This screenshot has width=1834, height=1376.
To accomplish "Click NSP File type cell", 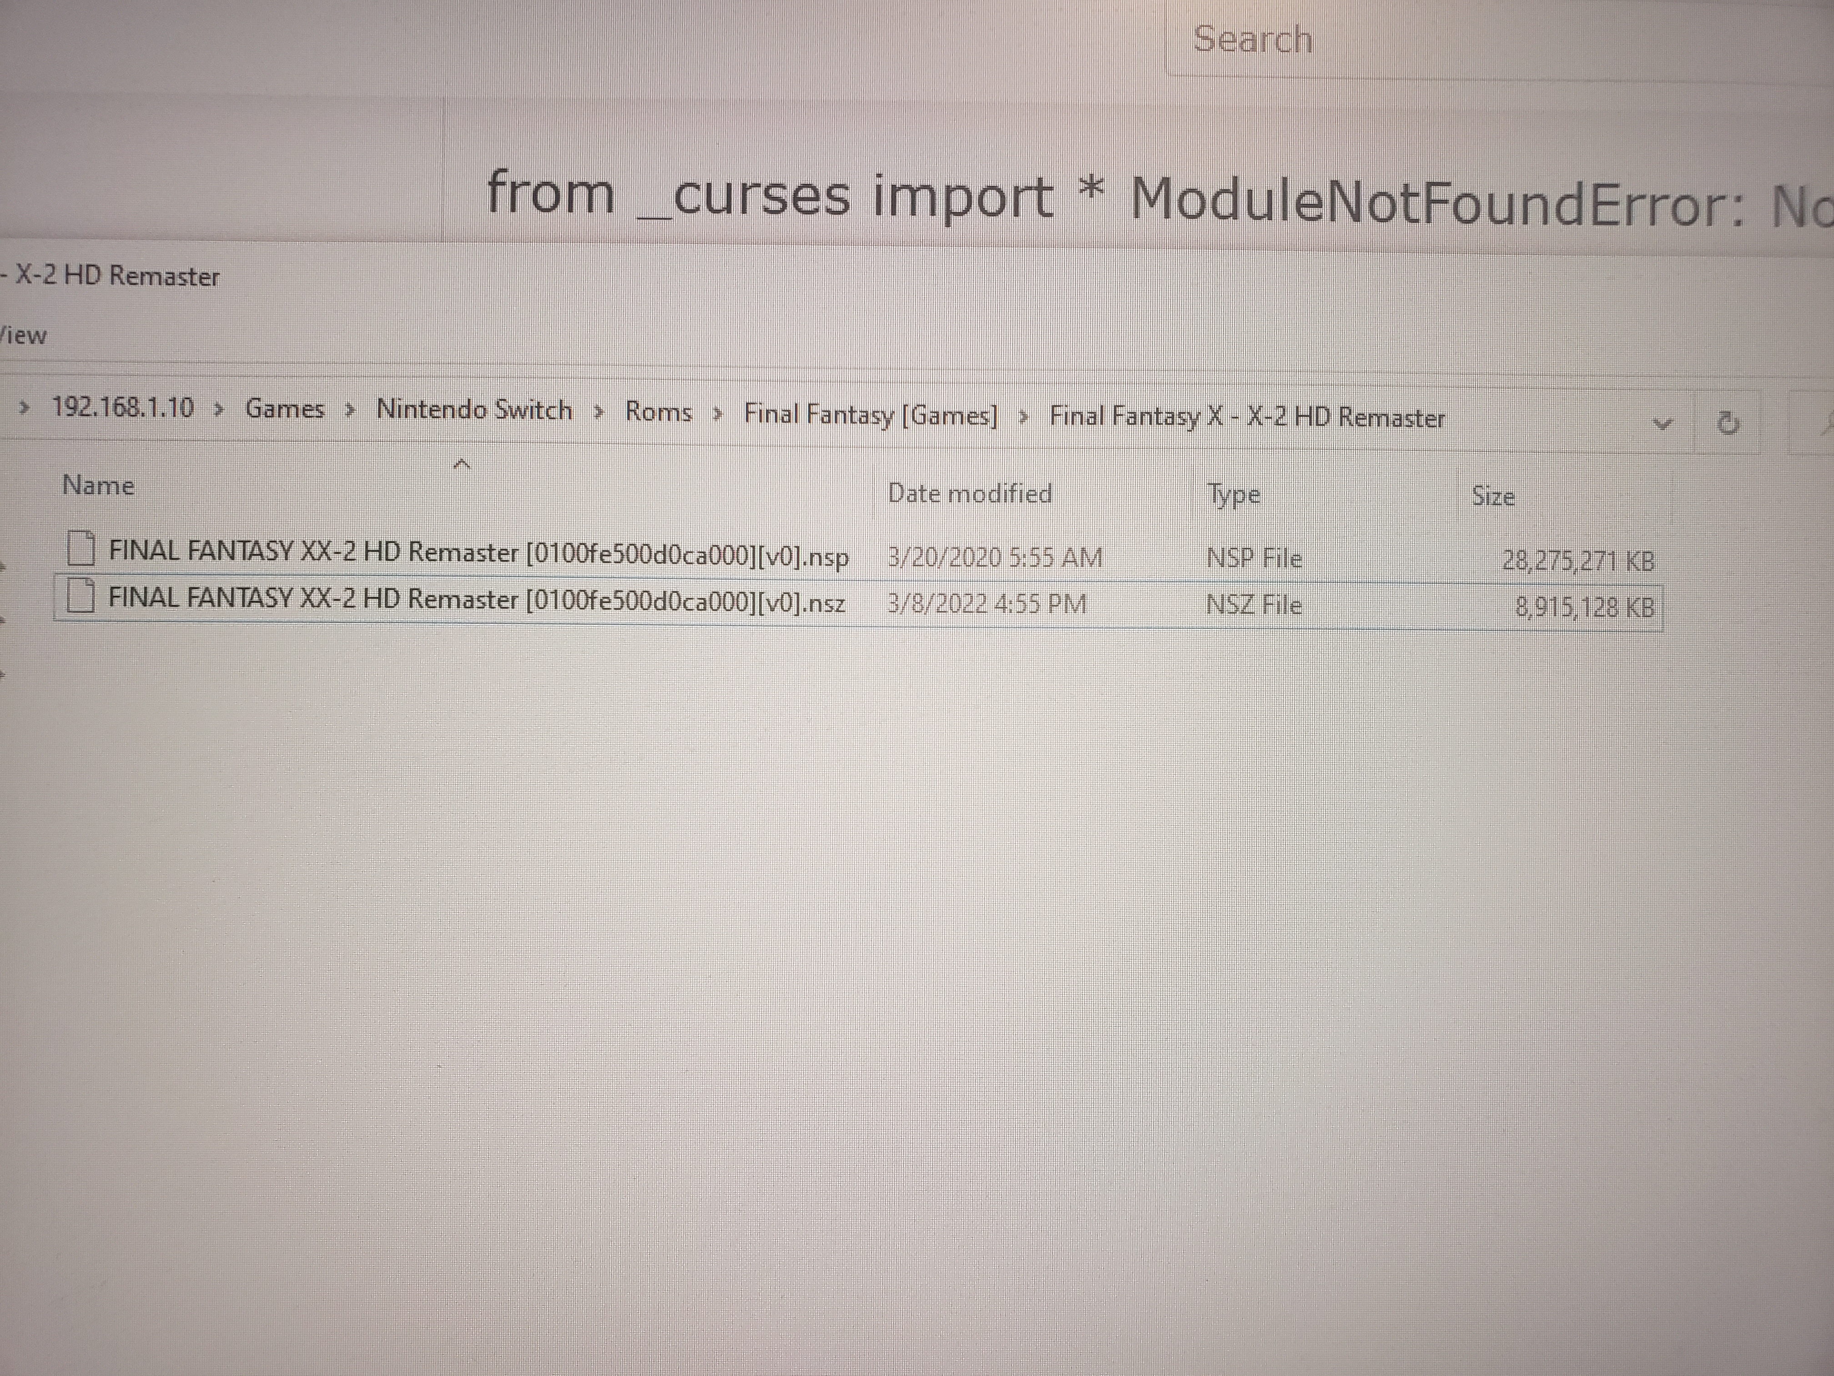I will (1255, 558).
